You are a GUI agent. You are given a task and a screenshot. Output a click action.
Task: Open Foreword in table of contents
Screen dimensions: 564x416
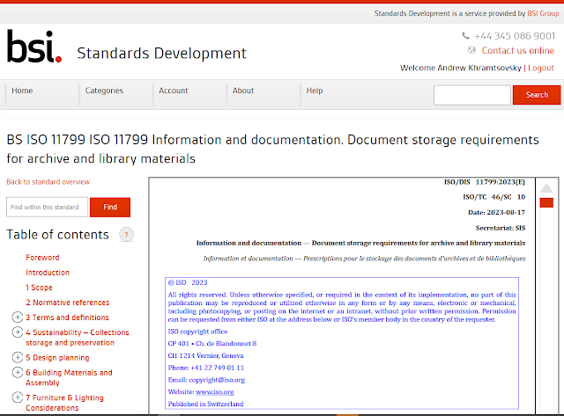tap(42, 258)
